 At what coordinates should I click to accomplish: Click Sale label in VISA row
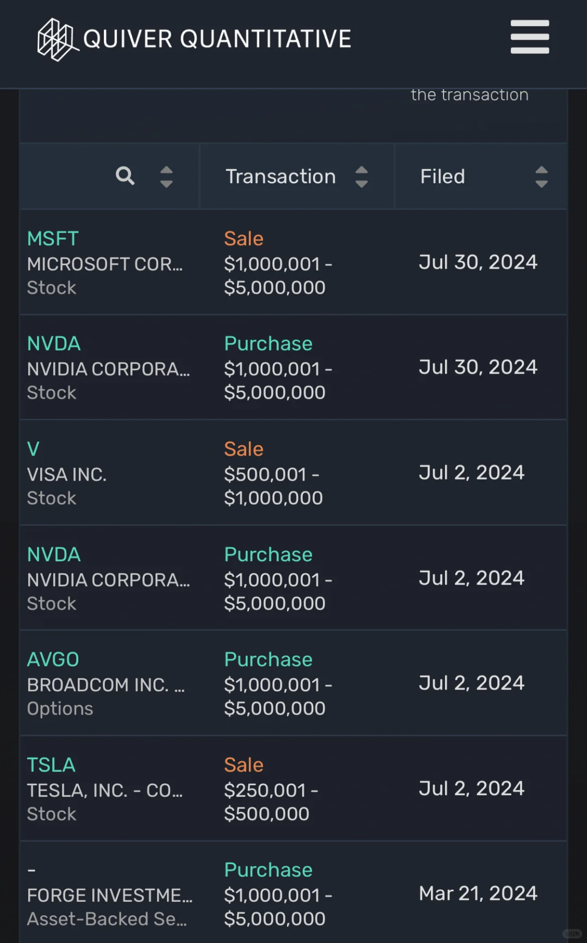pyautogui.click(x=243, y=449)
